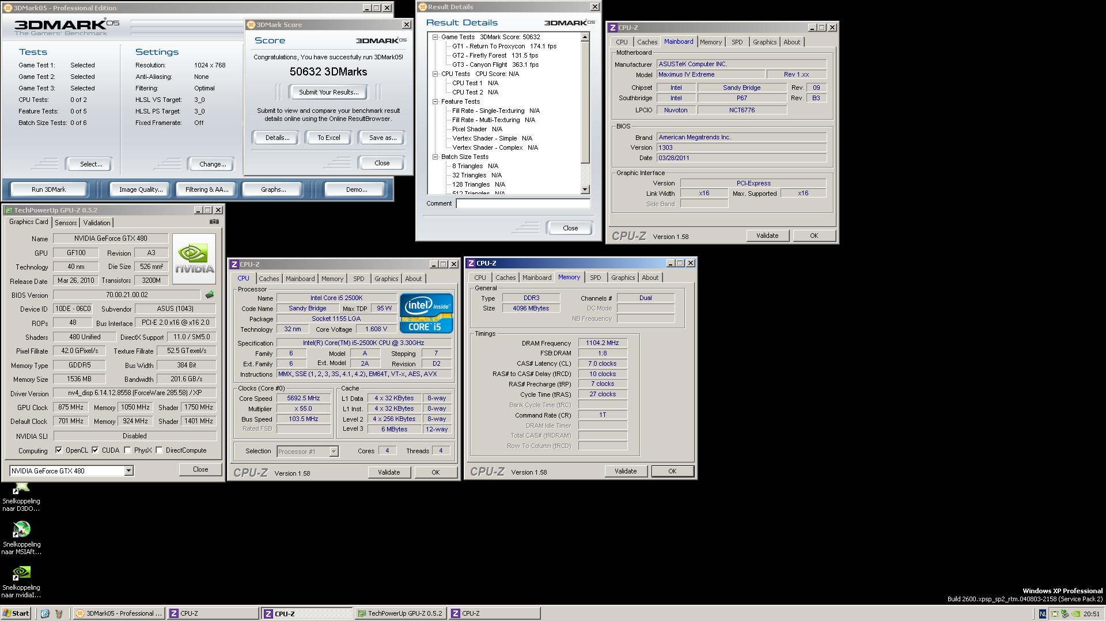
Task: Toggle the PhysX checkbox
Action: coord(127,450)
